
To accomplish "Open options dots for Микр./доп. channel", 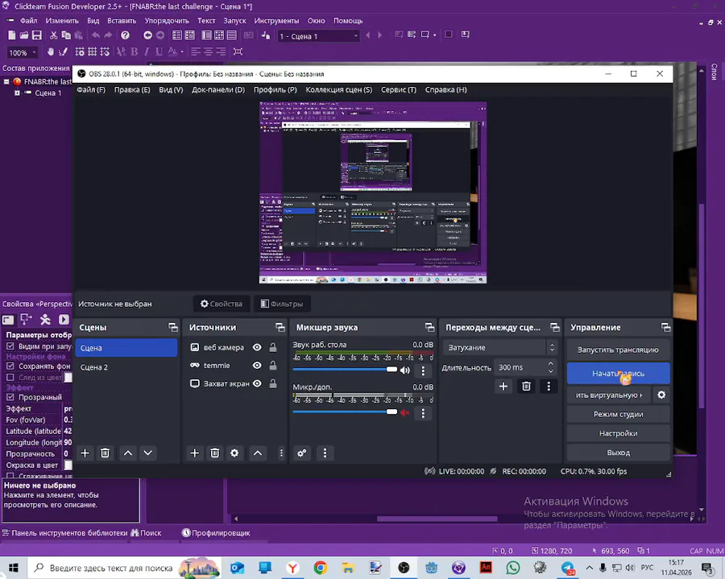I will pos(423,413).
